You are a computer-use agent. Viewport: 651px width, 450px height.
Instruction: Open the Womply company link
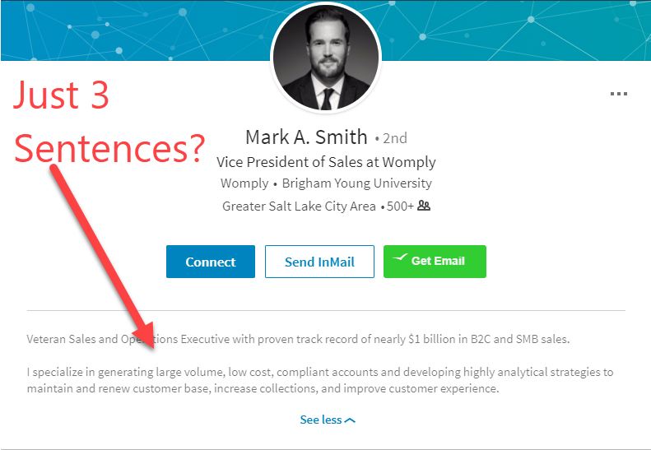coord(244,183)
